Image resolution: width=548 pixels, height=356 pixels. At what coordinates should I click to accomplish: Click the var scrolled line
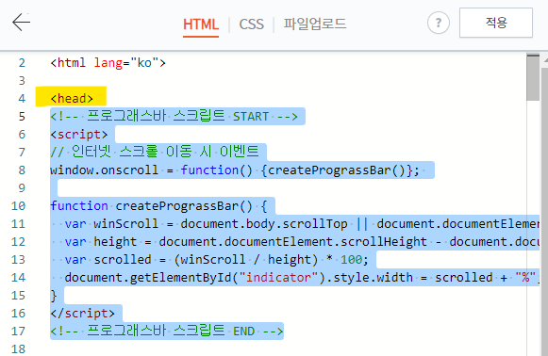[216, 260]
